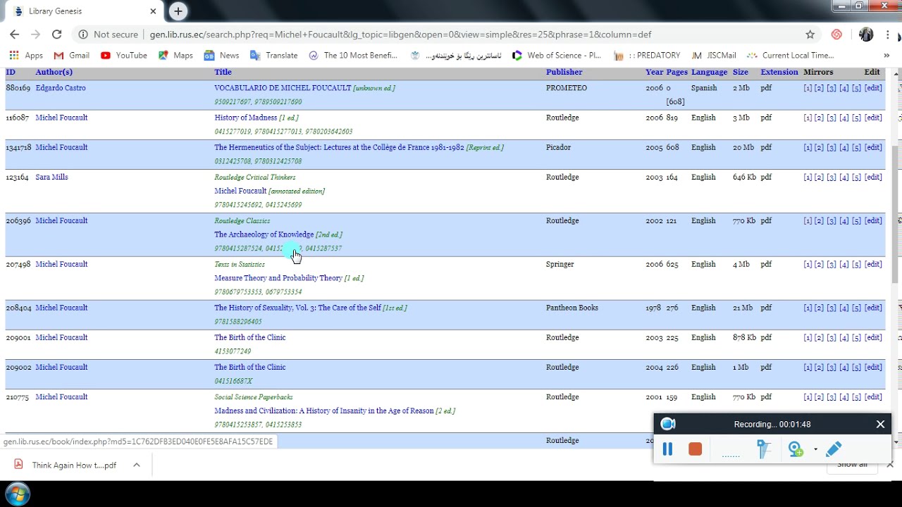Open the YouTube bookmark
The width and height of the screenshot is (902, 507).
click(124, 55)
